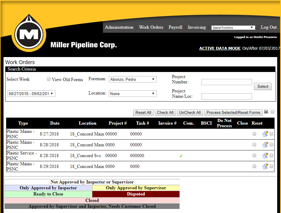The height and width of the screenshot is (213, 281).
Task: Open edit form for 8/28/2018 Concord Main row
Action: click(265, 145)
